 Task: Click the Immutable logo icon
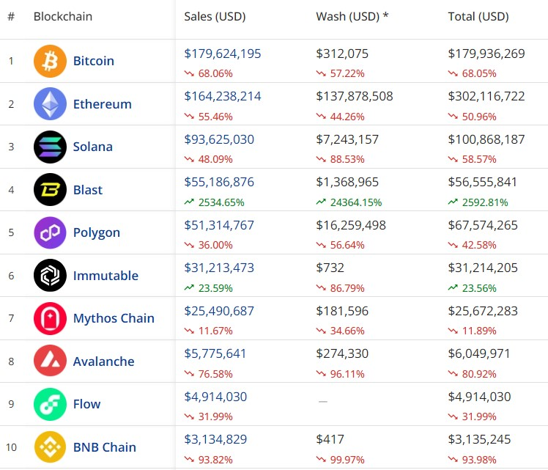coord(50,276)
